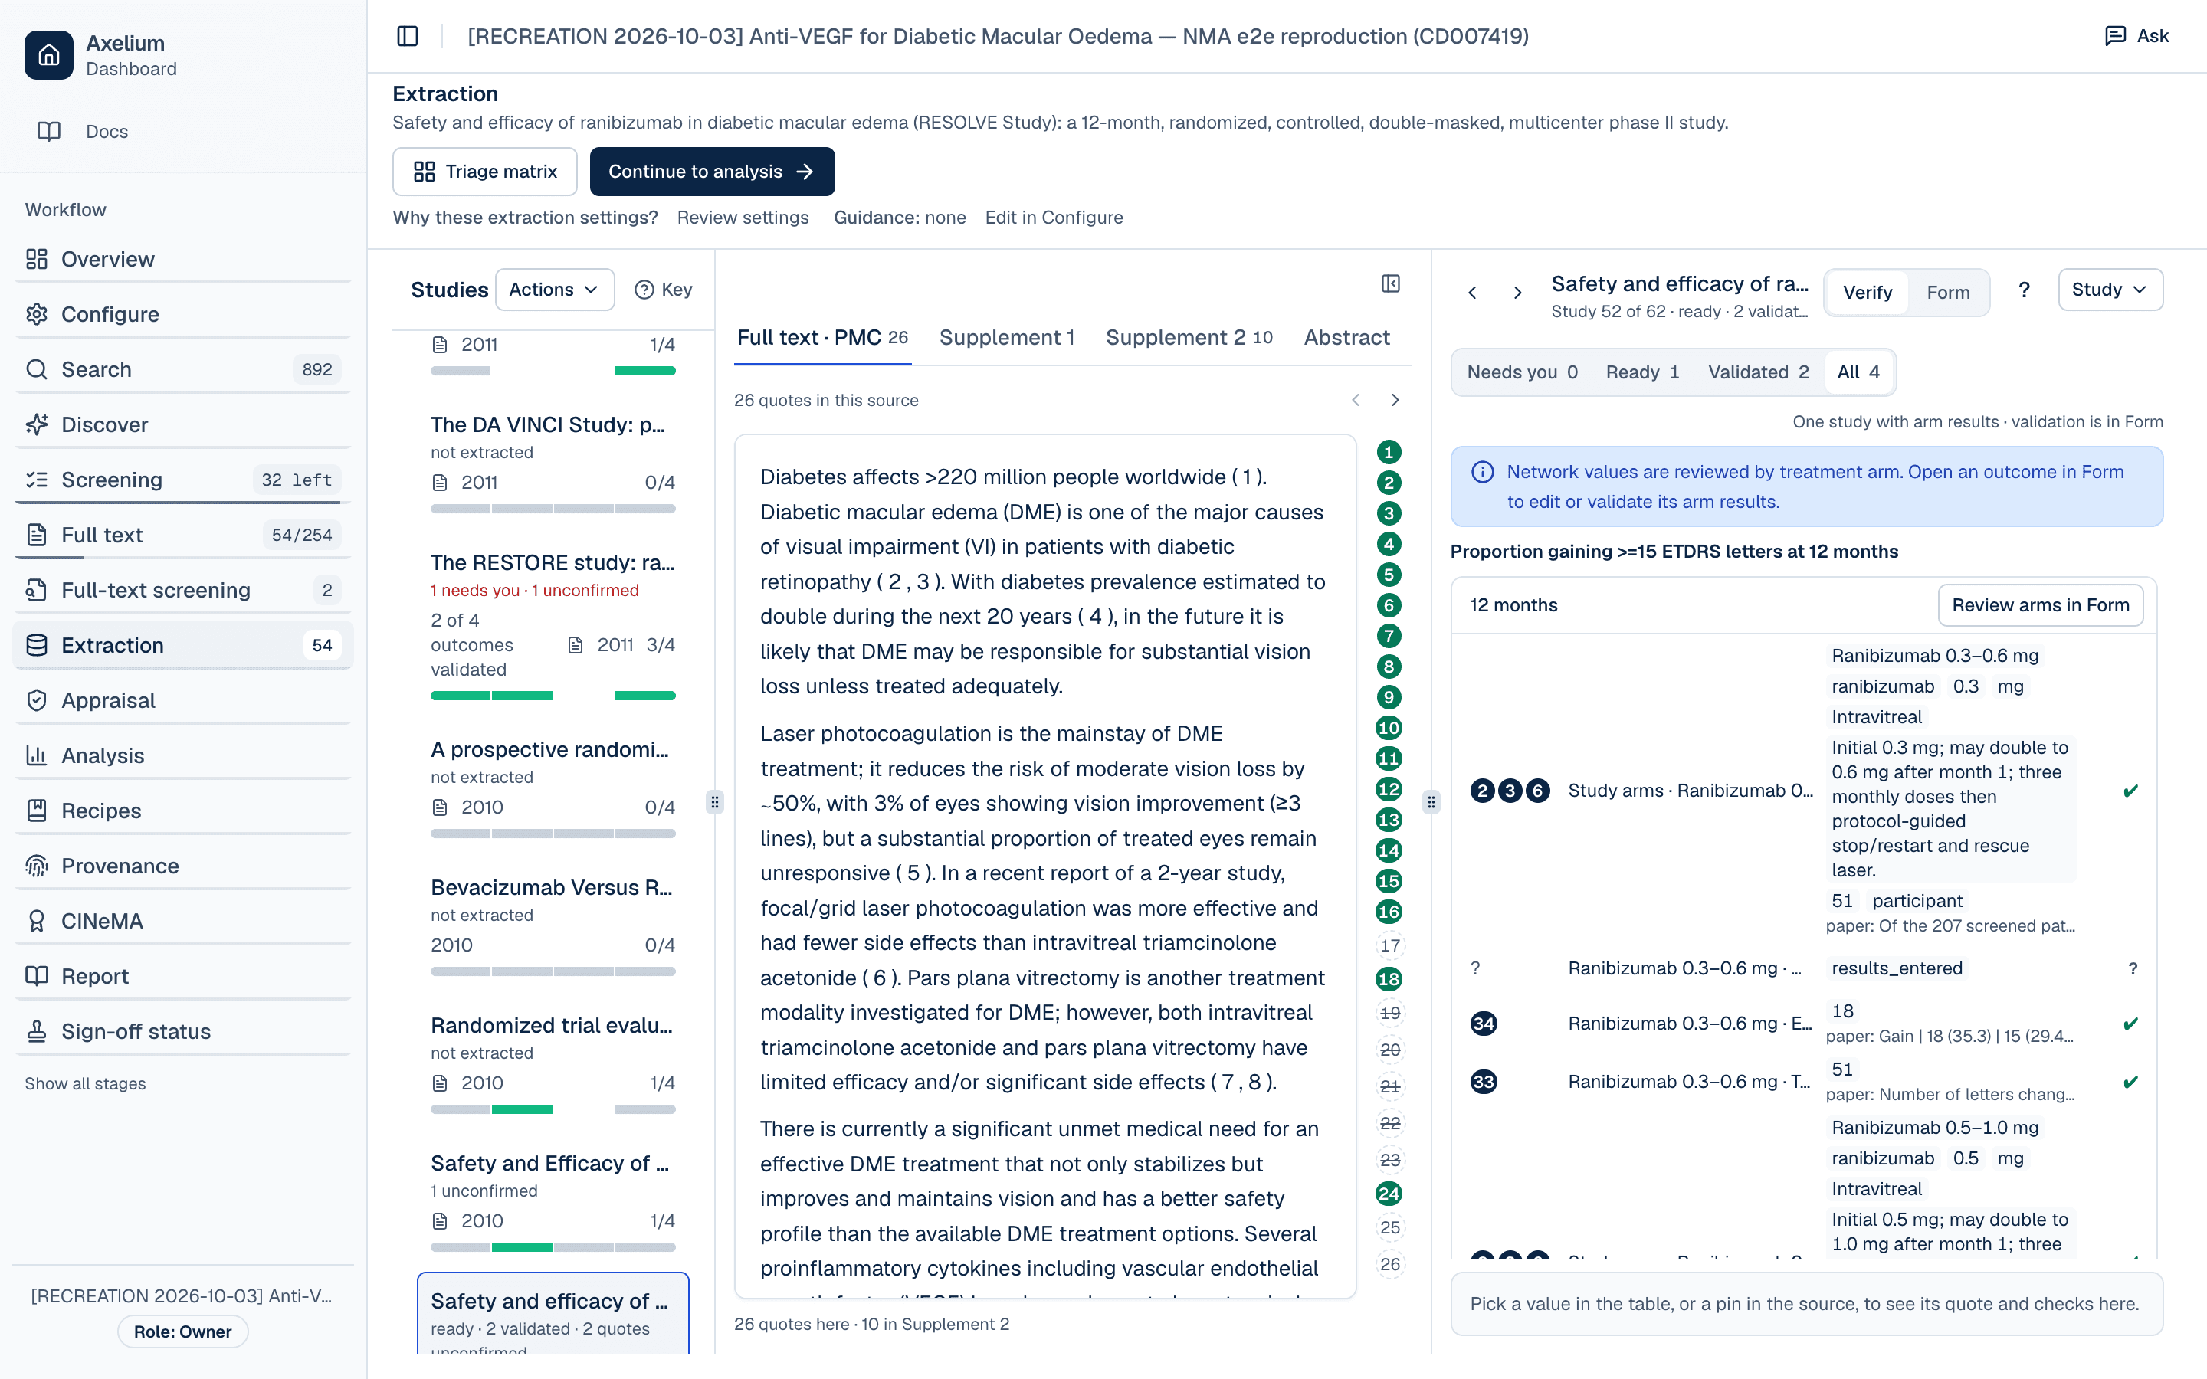Image resolution: width=2207 pixels, height=1379 pixels.
Task: Go to Provenance stage
Action: (x=182, y=866)
